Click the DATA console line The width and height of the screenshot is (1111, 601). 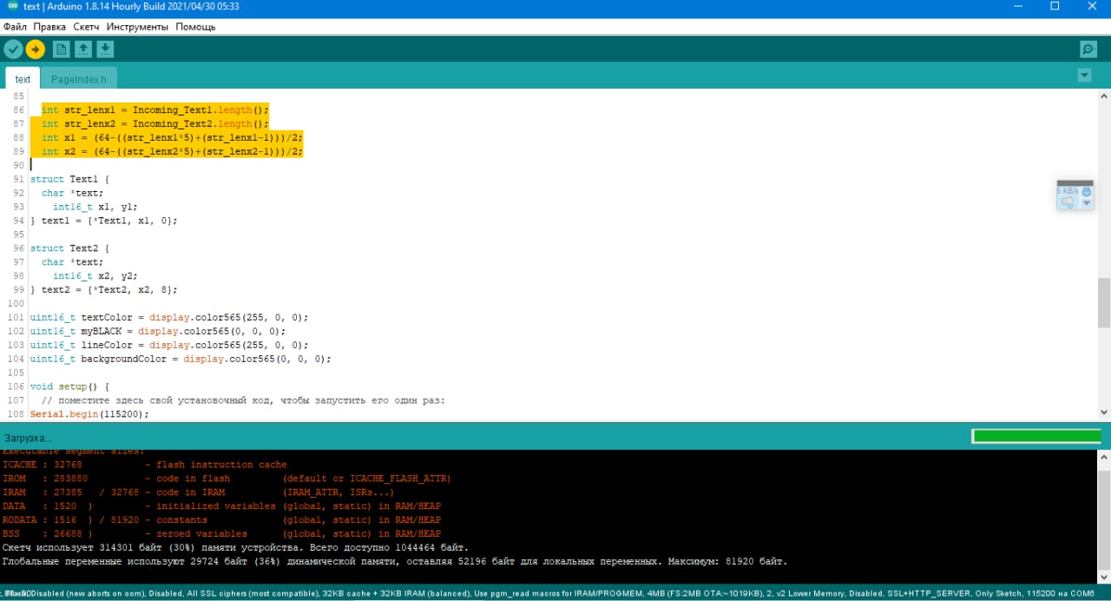tap(221, 506)
